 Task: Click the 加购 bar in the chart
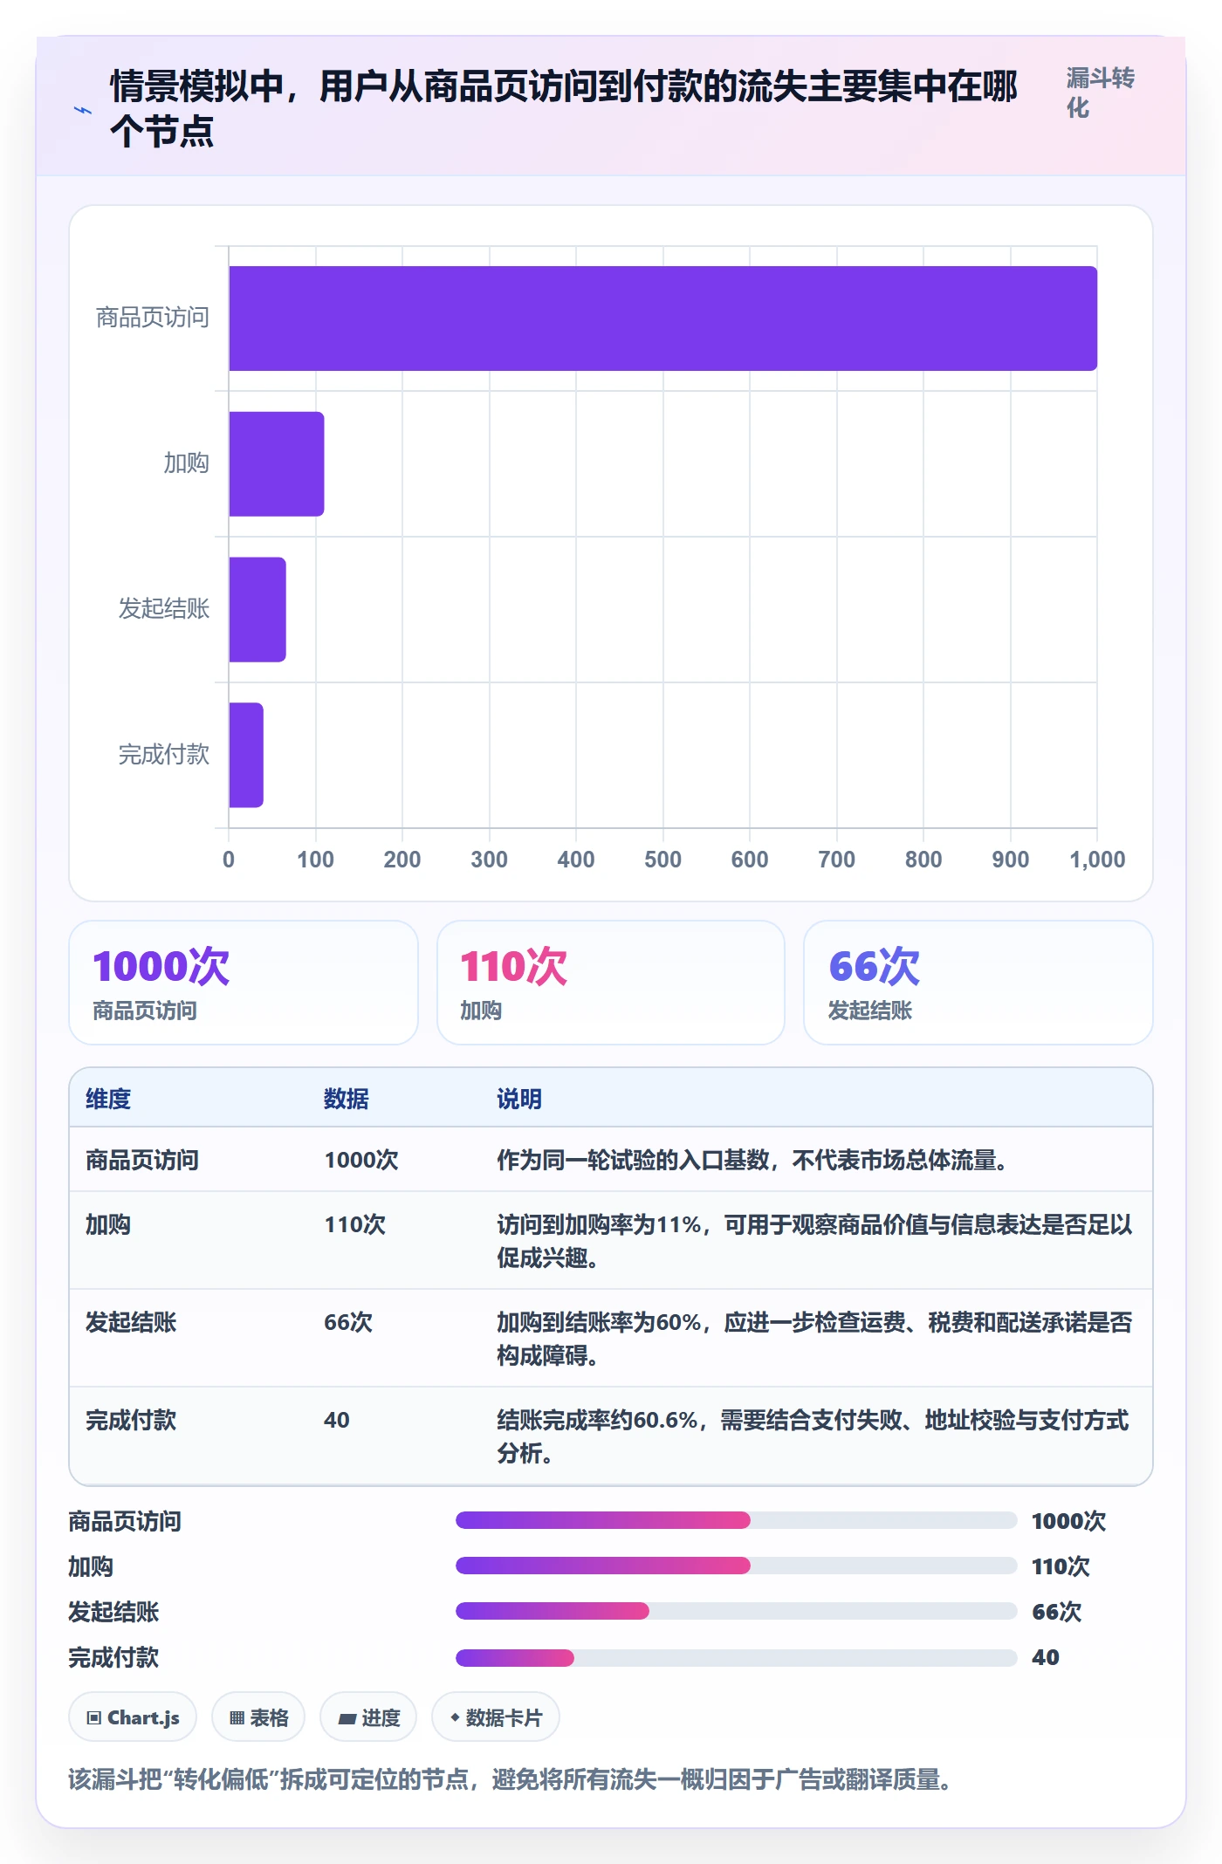point(276,464)
